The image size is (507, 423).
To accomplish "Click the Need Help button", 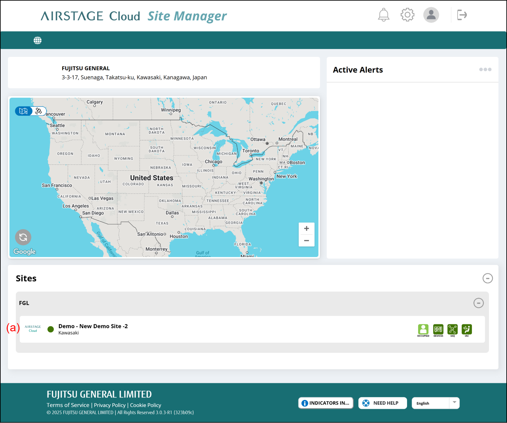I will [382, 403].
